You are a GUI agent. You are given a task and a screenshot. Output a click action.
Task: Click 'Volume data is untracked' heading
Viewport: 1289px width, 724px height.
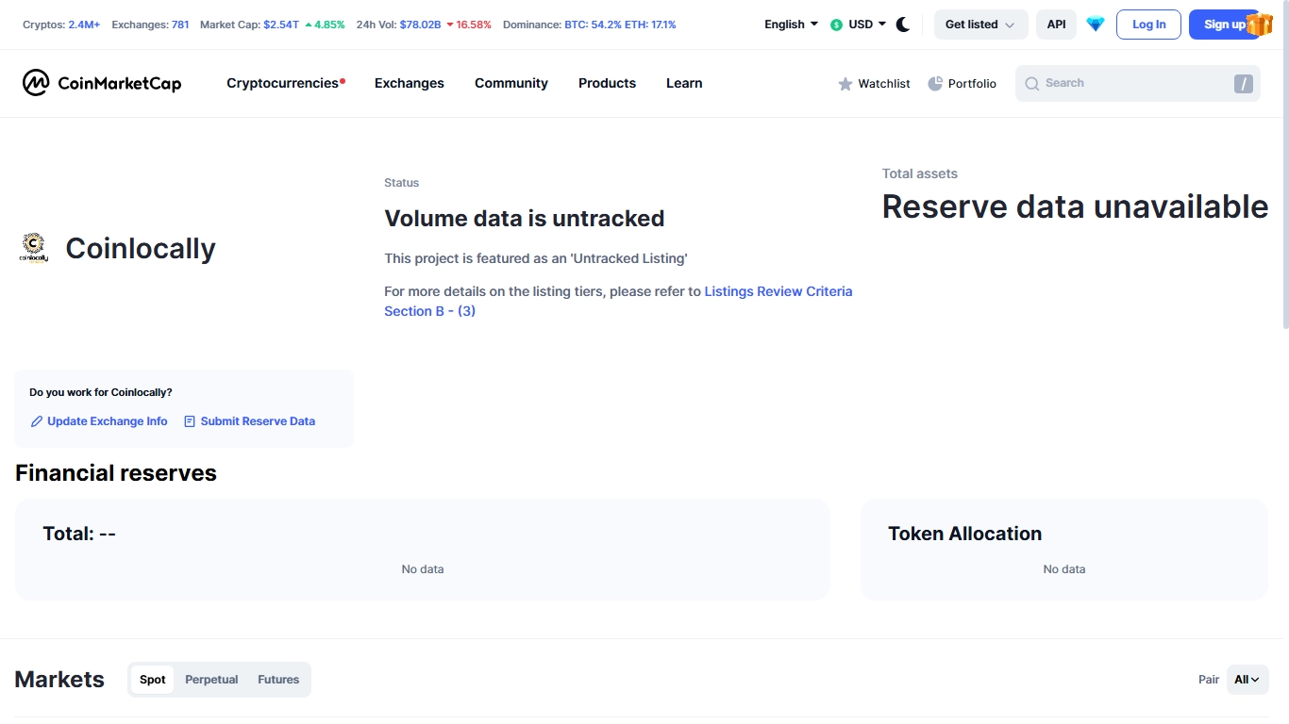point(525,219)
